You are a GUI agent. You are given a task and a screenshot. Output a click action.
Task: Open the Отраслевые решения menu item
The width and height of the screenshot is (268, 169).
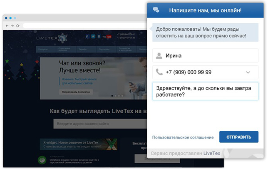tap(66, 49)
